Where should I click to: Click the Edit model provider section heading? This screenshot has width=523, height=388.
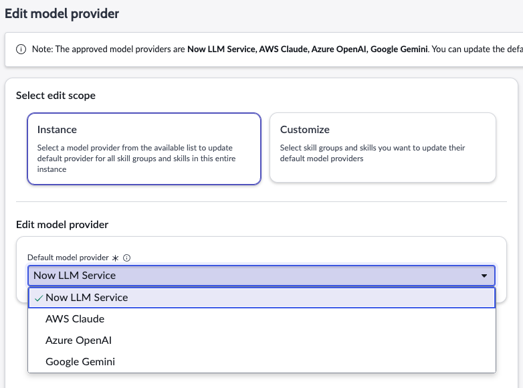62,225
